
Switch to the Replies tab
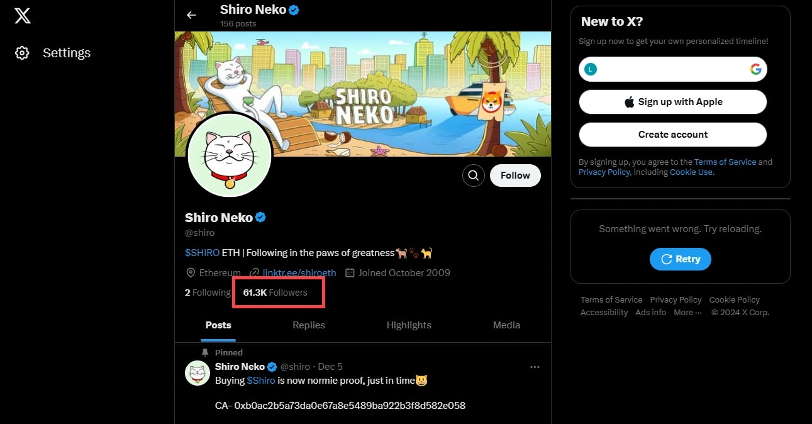click(x=308, y=325)
